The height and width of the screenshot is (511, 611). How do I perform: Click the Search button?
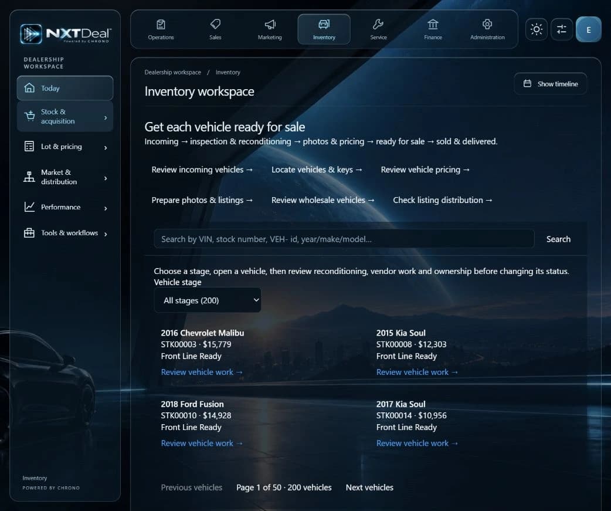pyautogui.click(x=558, y=239)
